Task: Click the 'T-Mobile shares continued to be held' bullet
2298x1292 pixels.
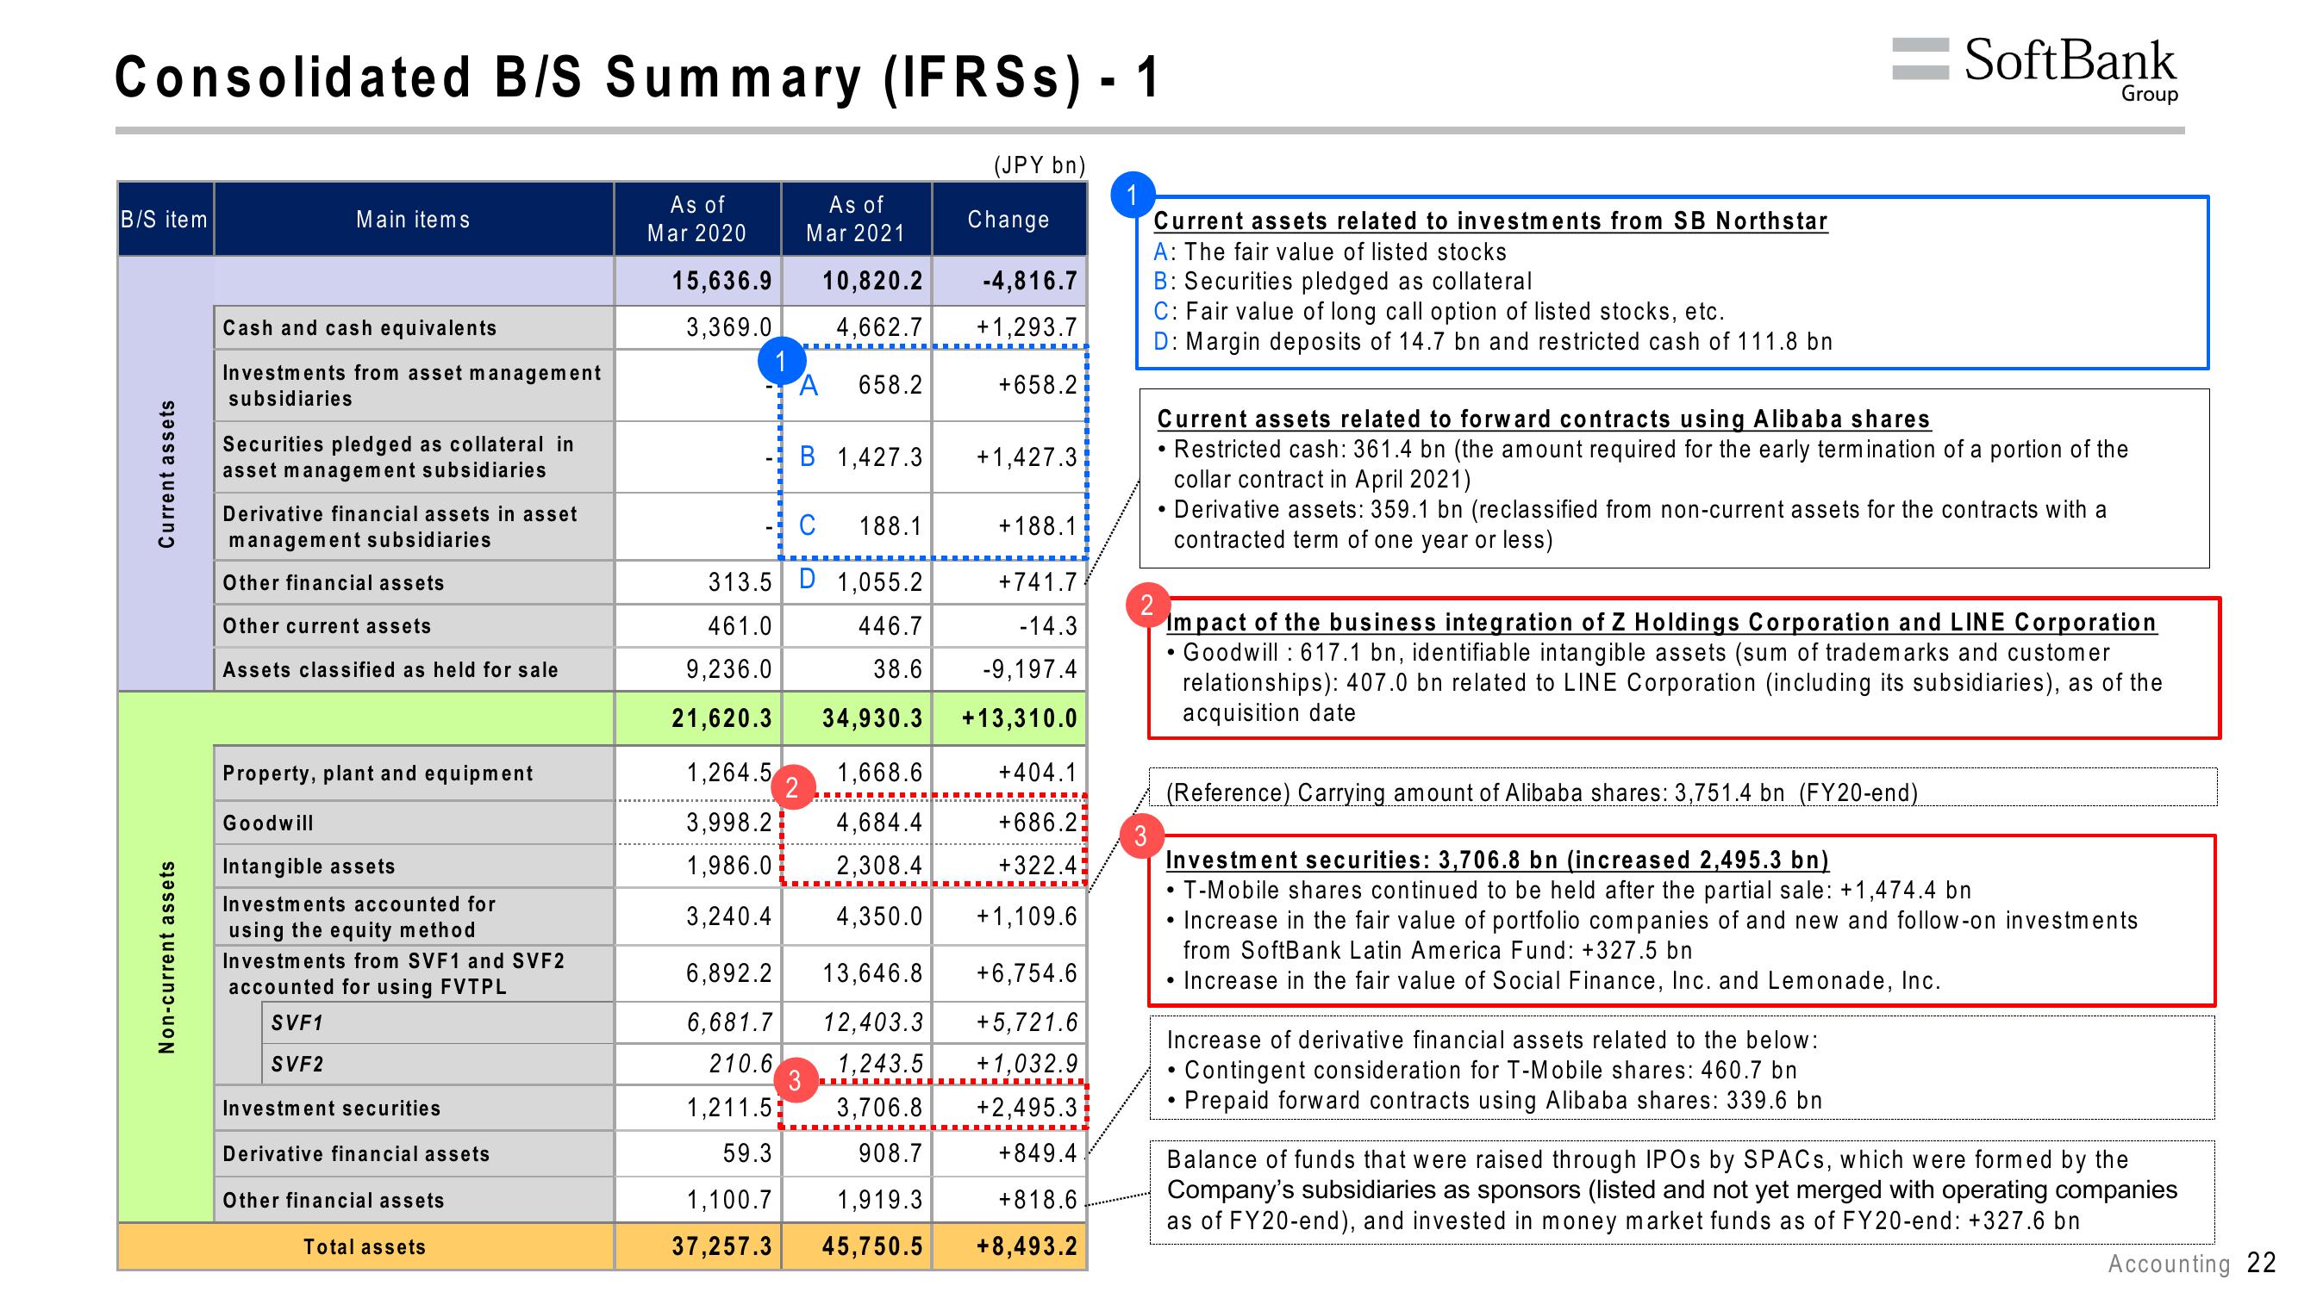Action: click(x=1568, y=890)
